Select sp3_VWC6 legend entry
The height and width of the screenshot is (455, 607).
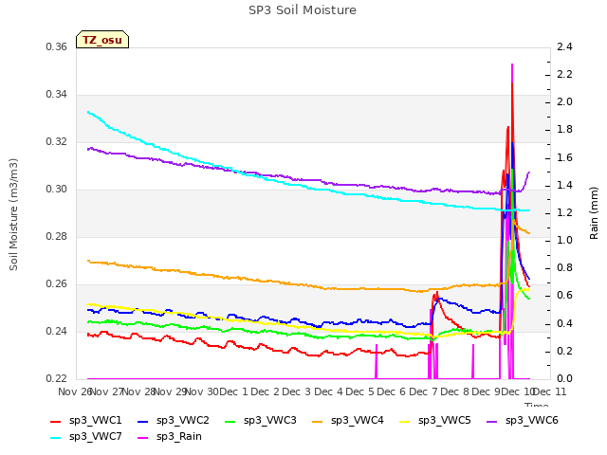tap(523, 421)
